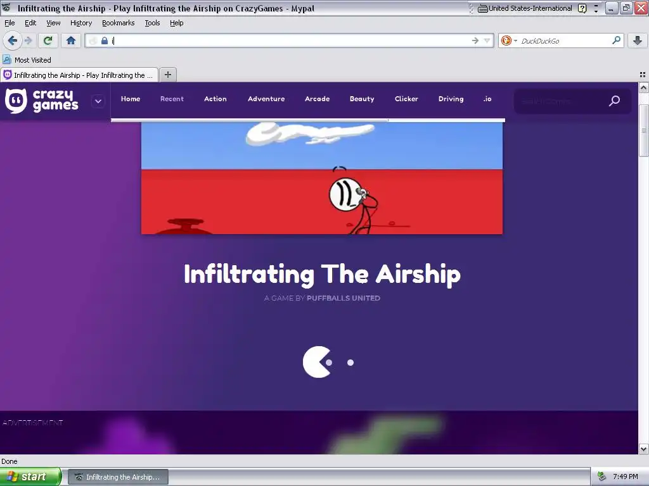
Task: Open the address bar history dropdown
Action: (487, 40)
